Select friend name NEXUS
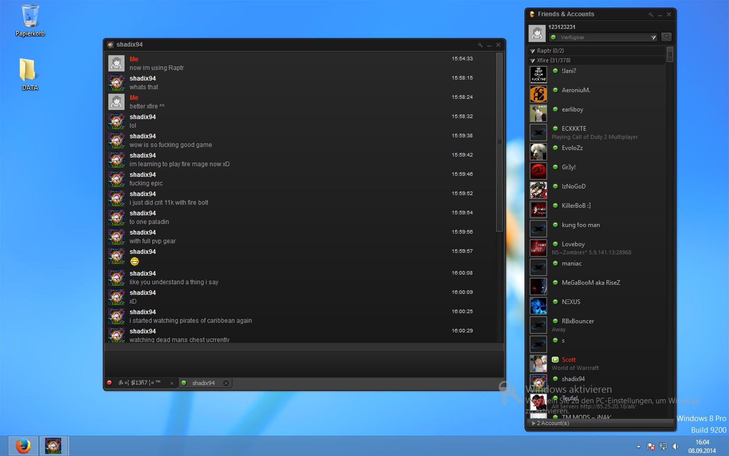The height and width of the screenshot is (456, 729). pyautogui.click(x=571, y=302)
